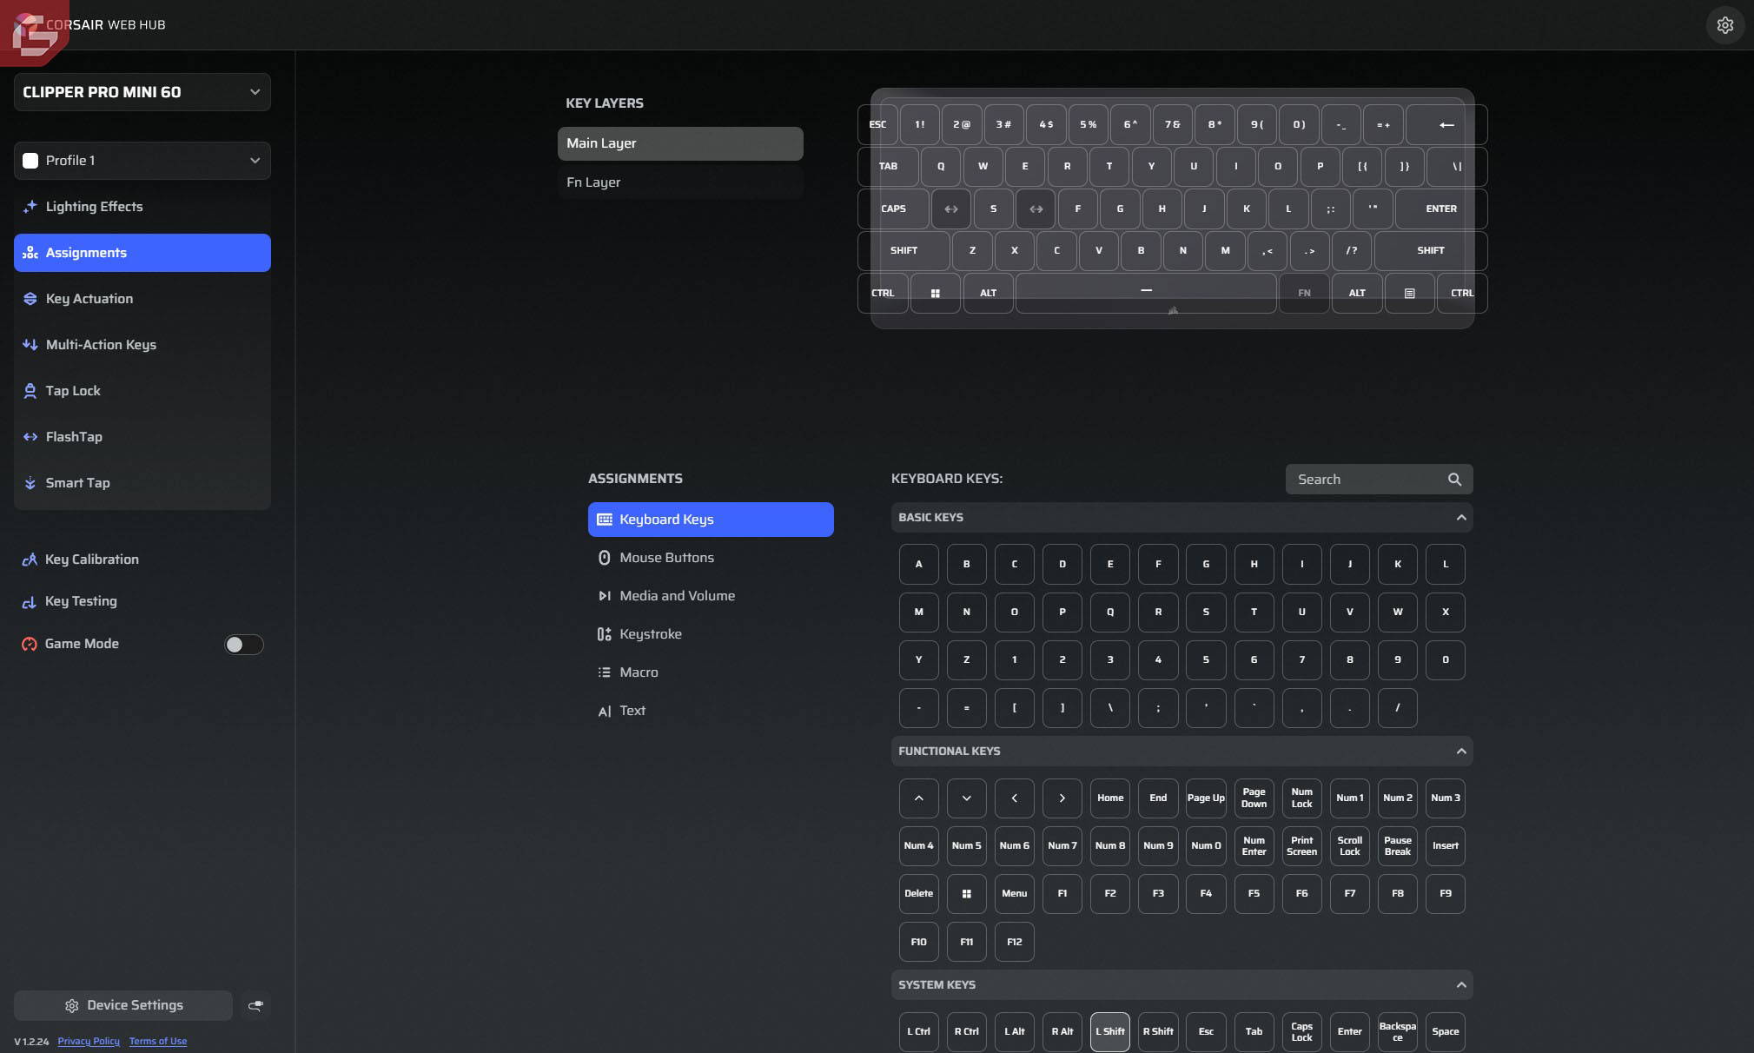1754x1053 pixels.
Task: Select Keystroke assignment type
Action: tap(711, 634)
